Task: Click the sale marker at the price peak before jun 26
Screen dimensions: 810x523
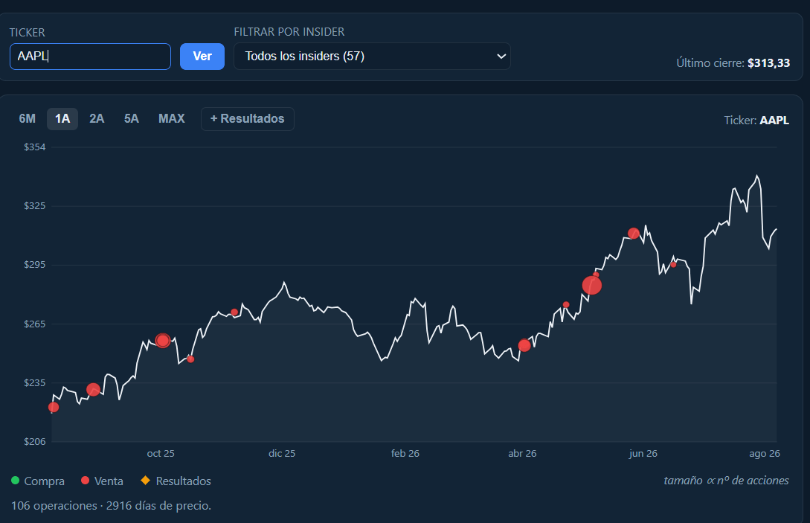Action: 633,234
